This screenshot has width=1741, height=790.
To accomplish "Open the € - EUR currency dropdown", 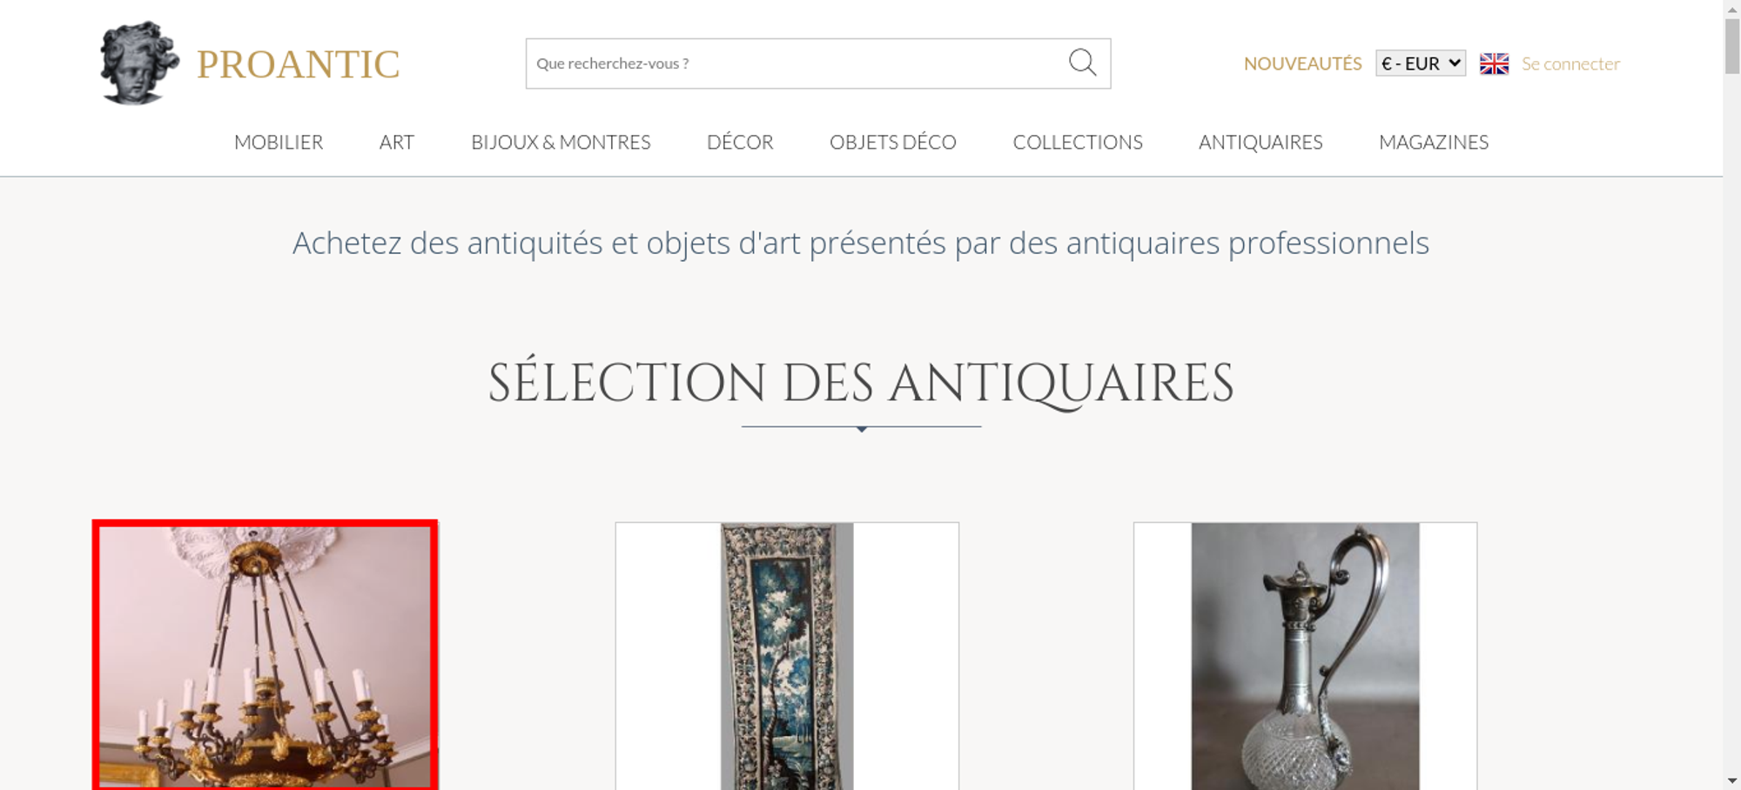I will coord(1421,64).
